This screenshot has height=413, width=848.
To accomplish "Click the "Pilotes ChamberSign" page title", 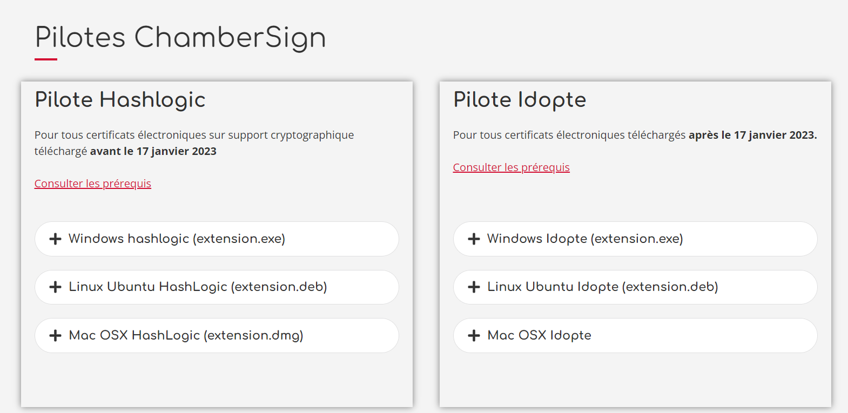I will (180, 38).
